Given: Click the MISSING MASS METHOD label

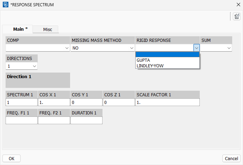Looking at the screenshot, I should tap(96, 40).
